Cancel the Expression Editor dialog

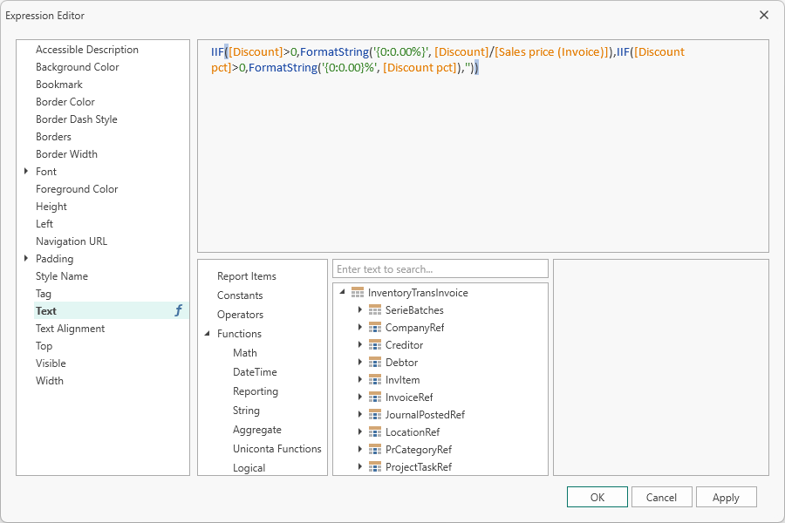click(661, 497)
